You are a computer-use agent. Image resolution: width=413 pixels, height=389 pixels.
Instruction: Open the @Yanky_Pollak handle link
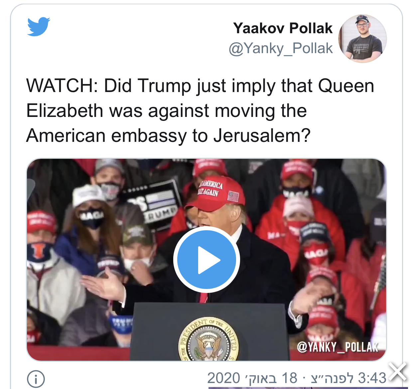click(x=281, y=49)
